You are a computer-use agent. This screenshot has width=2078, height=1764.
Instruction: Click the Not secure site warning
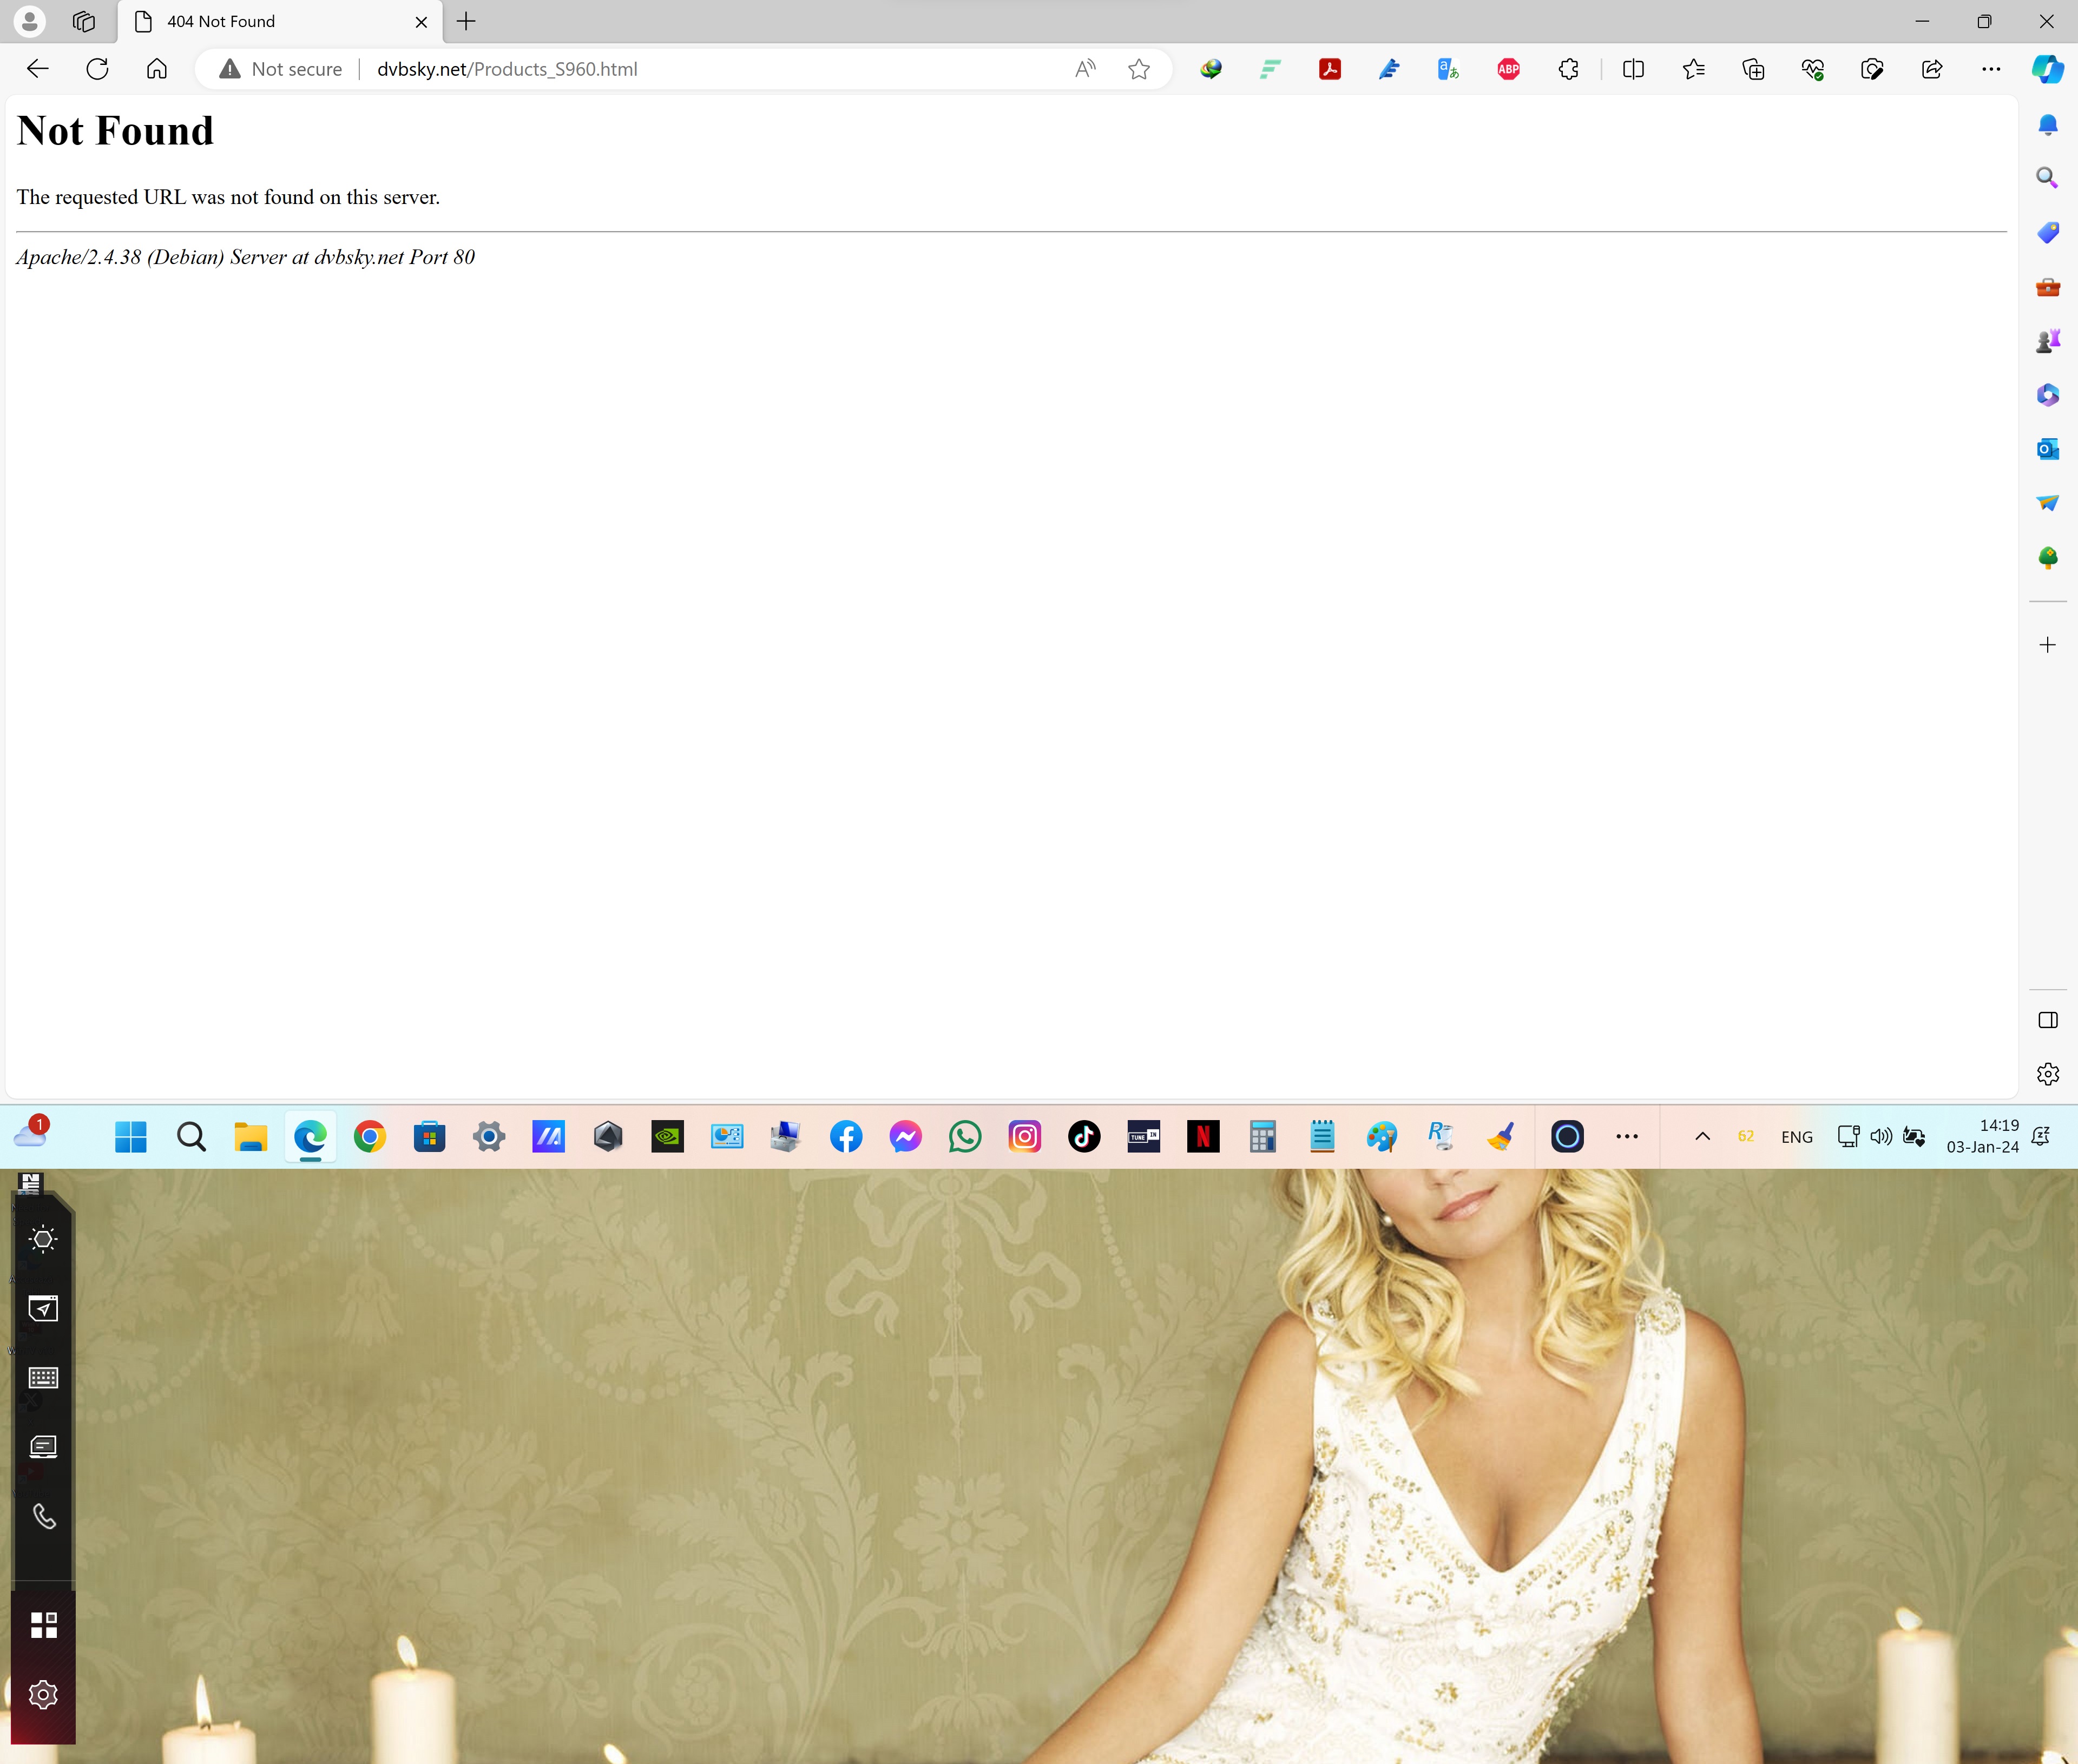click(x=282, y=69)
